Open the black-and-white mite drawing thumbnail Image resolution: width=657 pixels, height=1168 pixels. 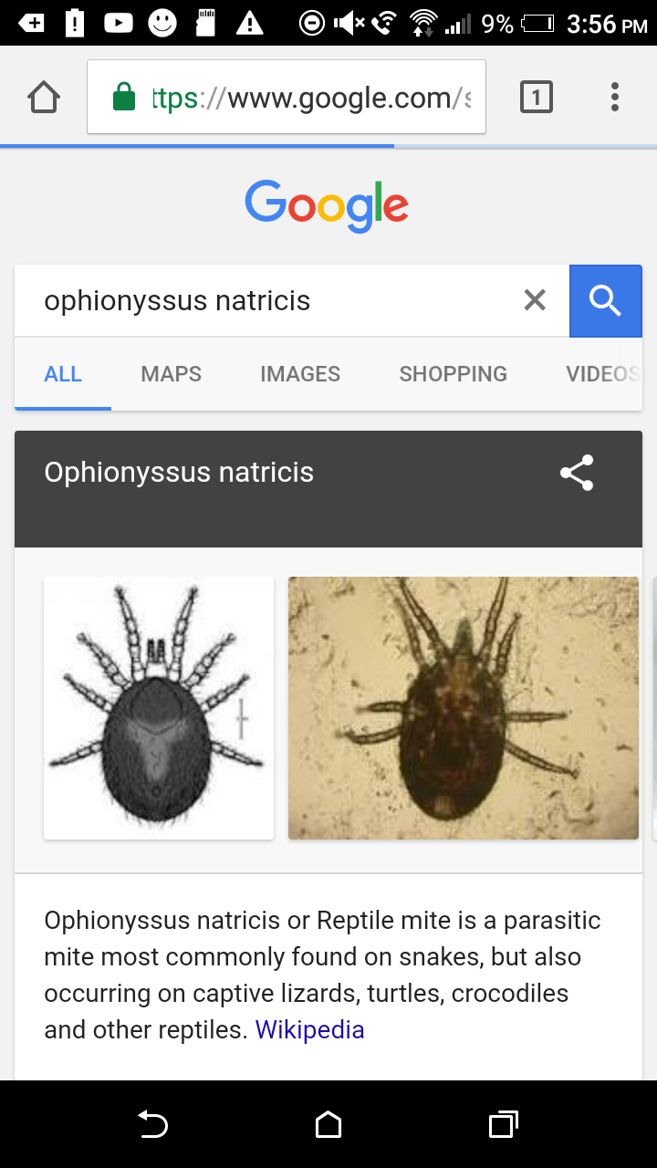click(x=159, y=708)
